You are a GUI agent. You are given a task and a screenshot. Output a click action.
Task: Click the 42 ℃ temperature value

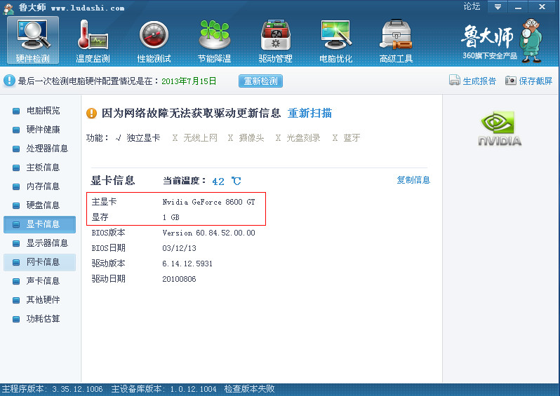coord(227,182)
